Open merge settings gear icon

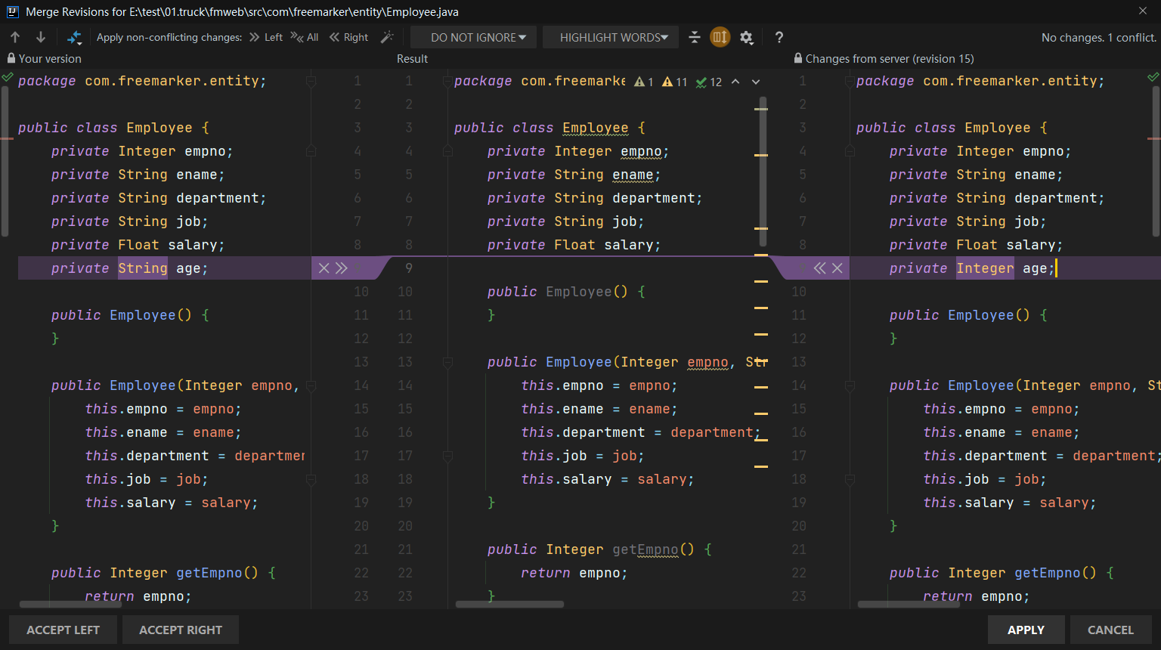tap(747, 37)
